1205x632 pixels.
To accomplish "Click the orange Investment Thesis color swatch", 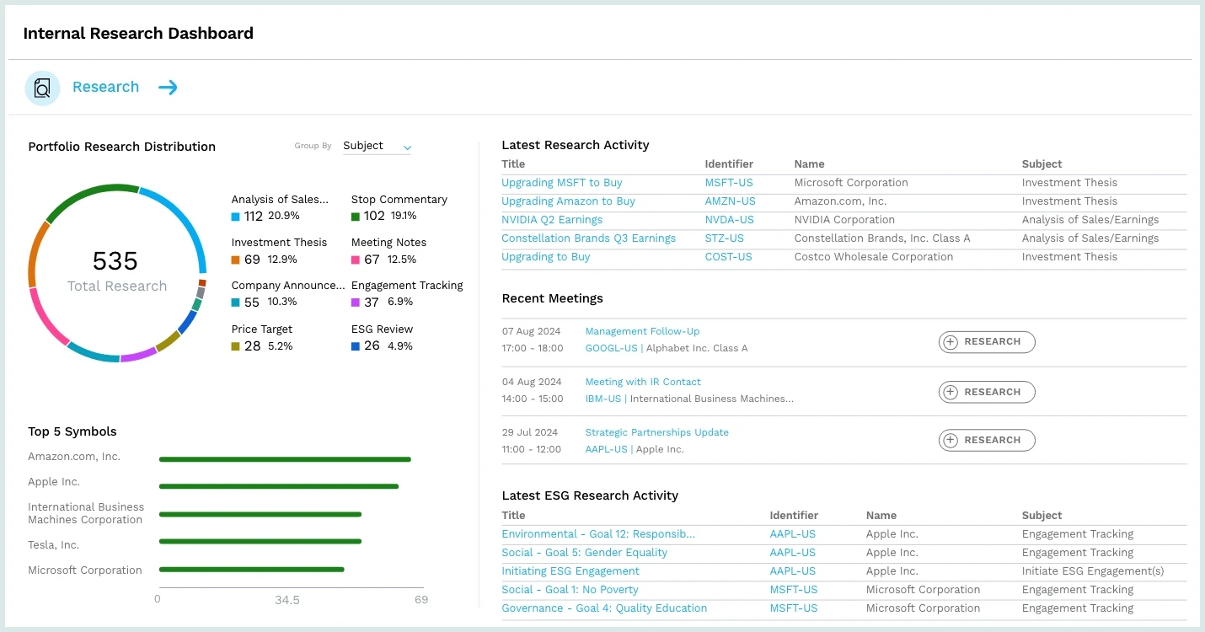I will pos(235,260).
